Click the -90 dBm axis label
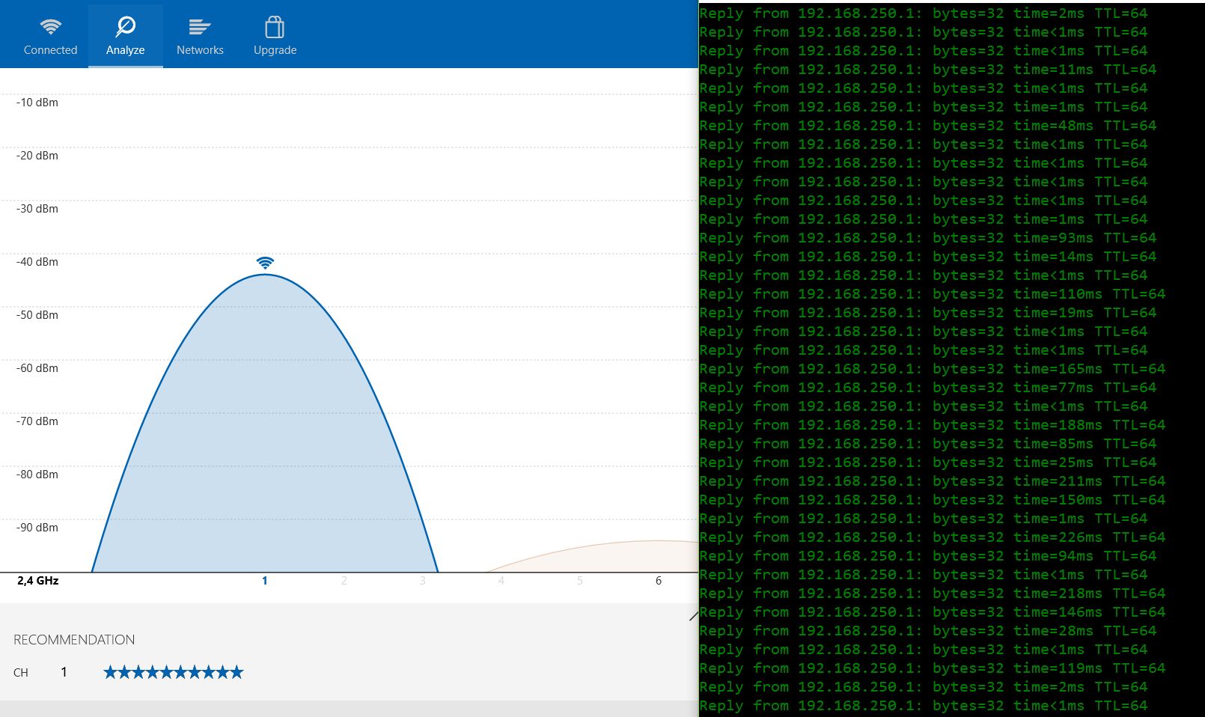 37,528
